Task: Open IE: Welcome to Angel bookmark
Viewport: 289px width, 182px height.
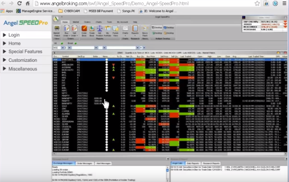Action: 158,11
